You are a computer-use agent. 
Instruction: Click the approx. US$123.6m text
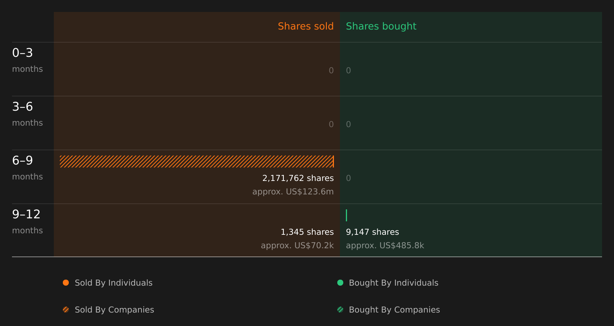point(293,192)
